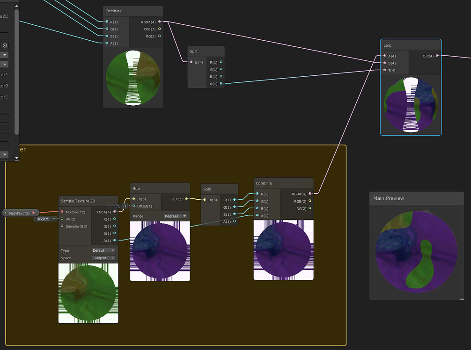
Task: Select the RGBA(4) output of the top Combine node
Action: (160, 22)
